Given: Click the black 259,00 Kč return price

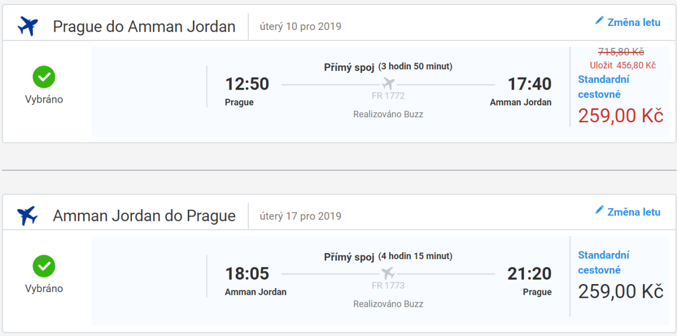Looking at the screenshot, I should click(x=621, y=291).
